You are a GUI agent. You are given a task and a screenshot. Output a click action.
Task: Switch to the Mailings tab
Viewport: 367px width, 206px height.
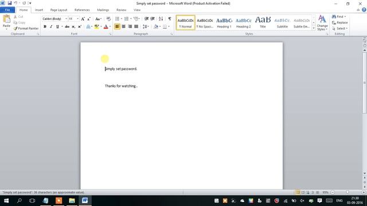click(103, 10)
